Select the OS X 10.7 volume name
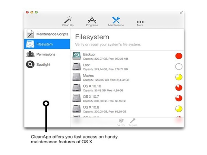The width and height of the screenshot is (207, 155). pos(91,96)
